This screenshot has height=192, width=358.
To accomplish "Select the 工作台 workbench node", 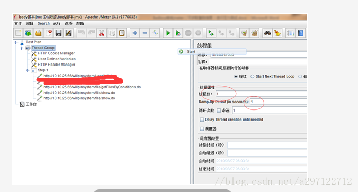I will click(31, 104).
